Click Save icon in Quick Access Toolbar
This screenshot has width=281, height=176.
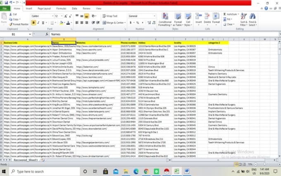pyautogui.click(x=6, y=2)
